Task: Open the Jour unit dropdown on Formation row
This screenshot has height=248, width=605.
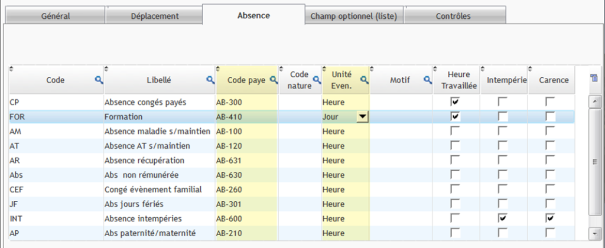Action: click(363, 117)
